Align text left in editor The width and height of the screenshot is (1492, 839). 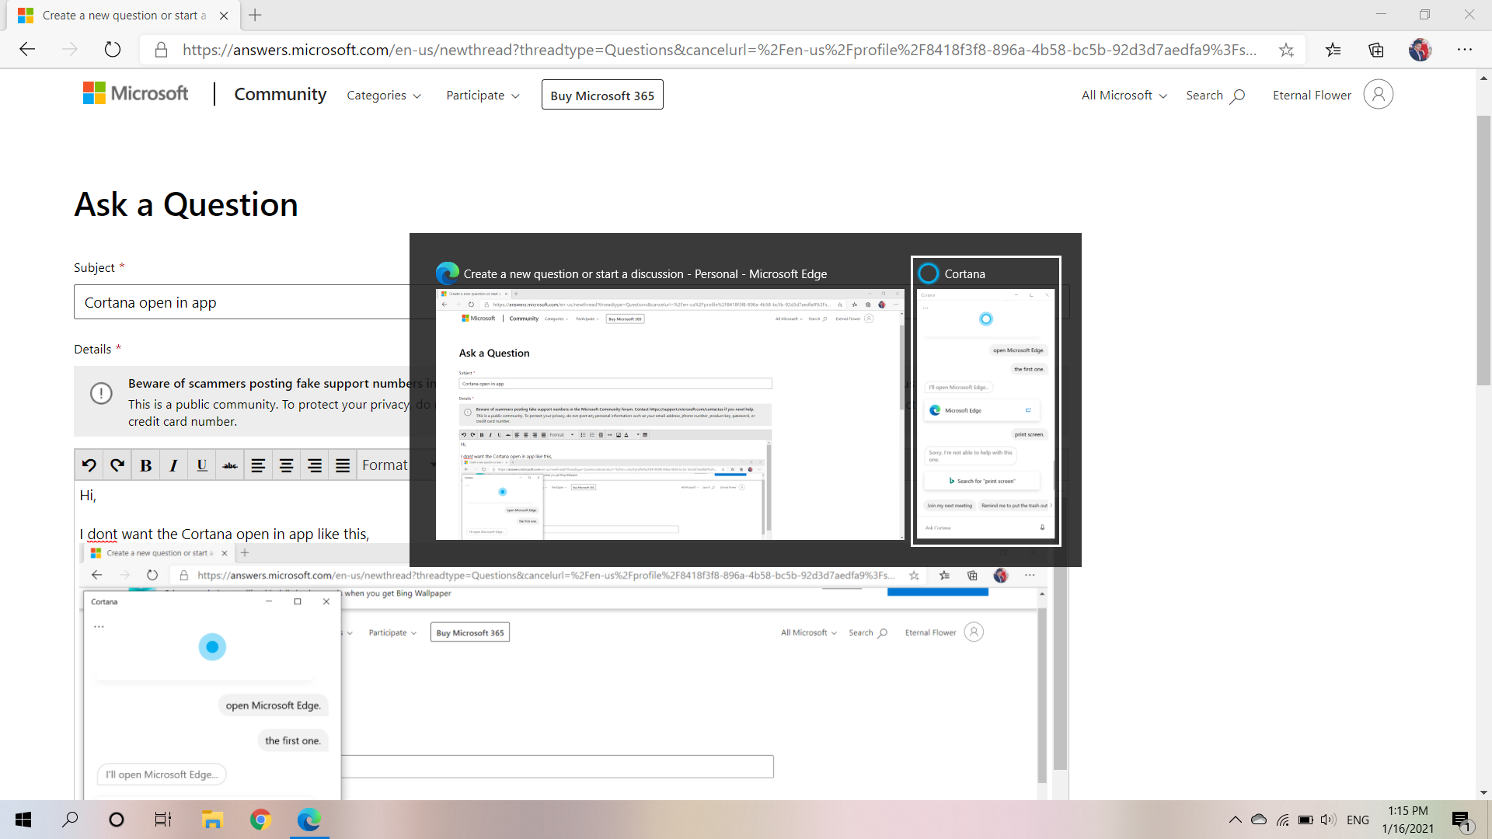pyautogui.click(x=258, y=465)
